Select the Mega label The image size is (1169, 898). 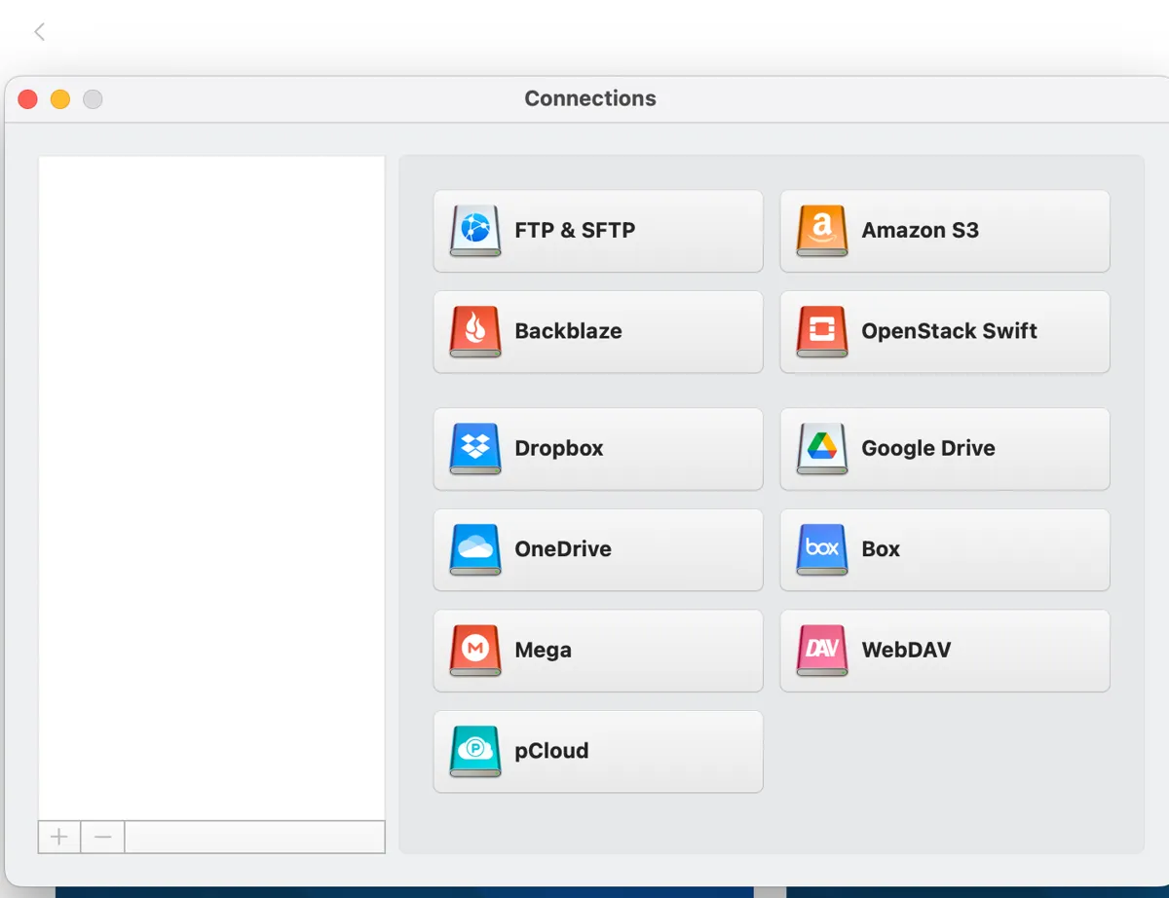coord(543,651)
